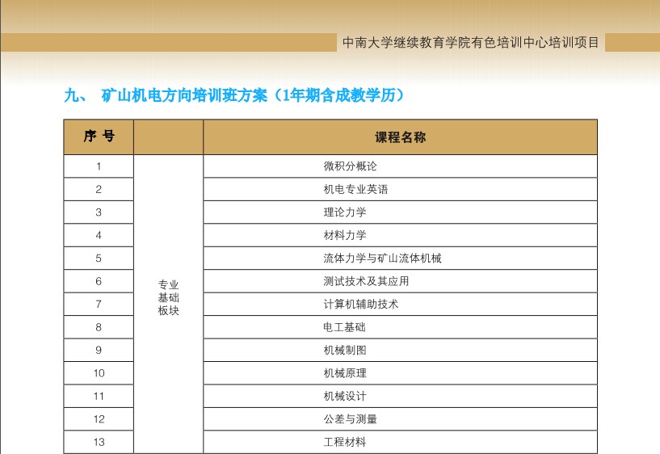Click sequence number 12 cell

pyautogui.click(x=99, y=419)
